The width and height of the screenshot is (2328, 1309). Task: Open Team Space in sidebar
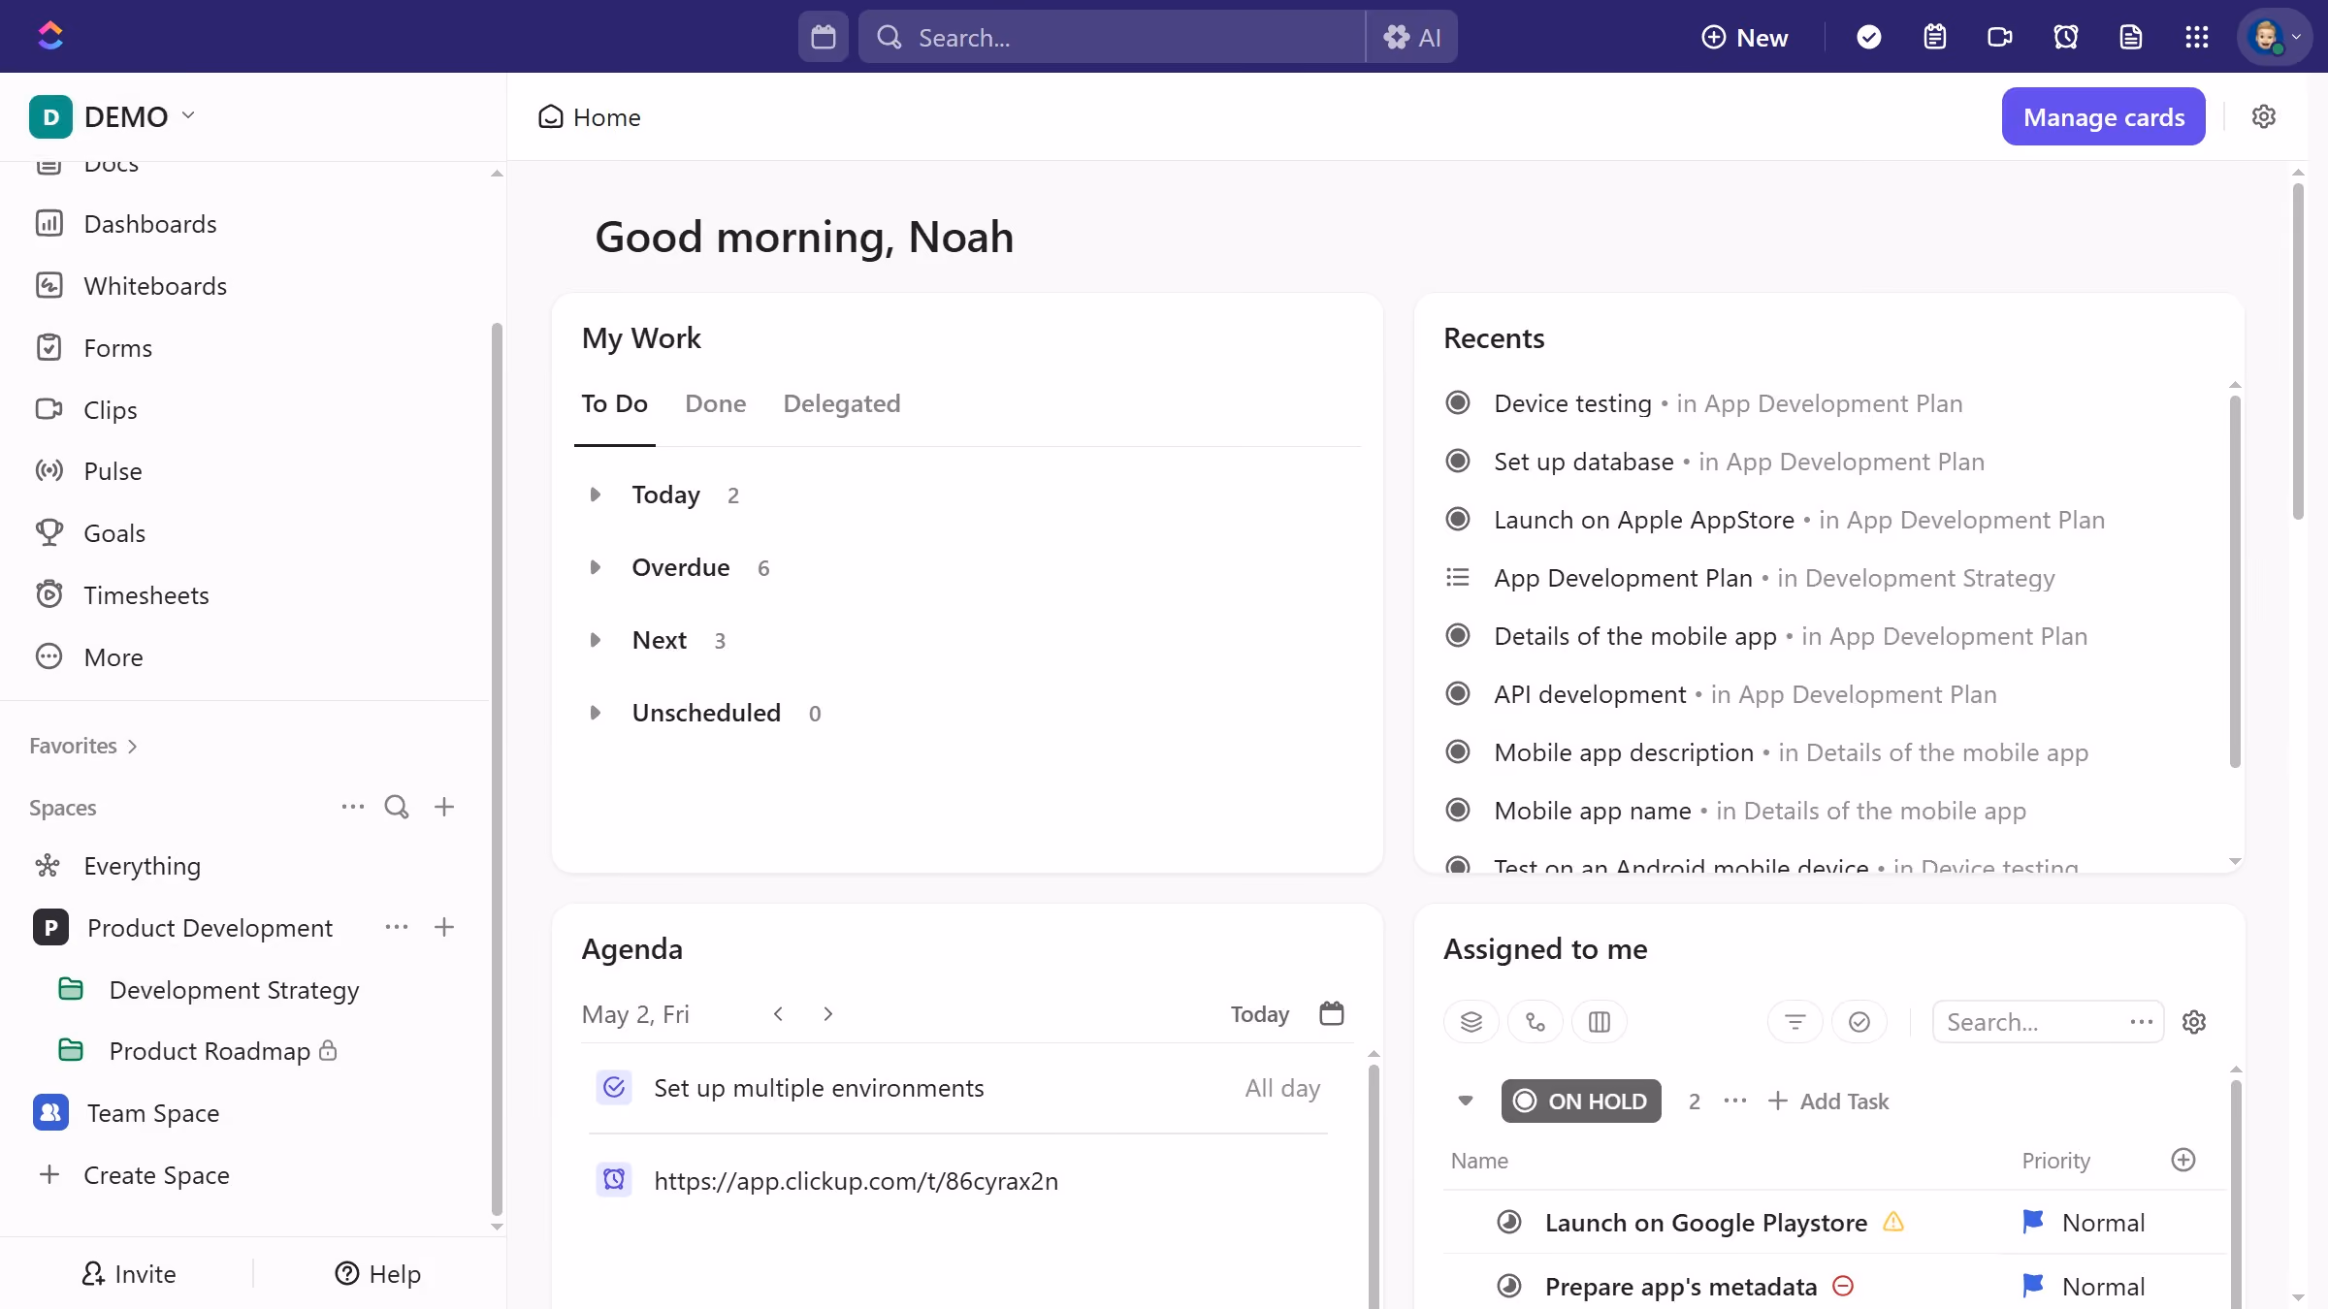(x=153, y=1113)
